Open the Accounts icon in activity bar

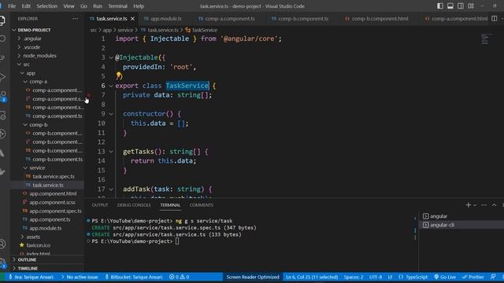(x=2, y=244)
